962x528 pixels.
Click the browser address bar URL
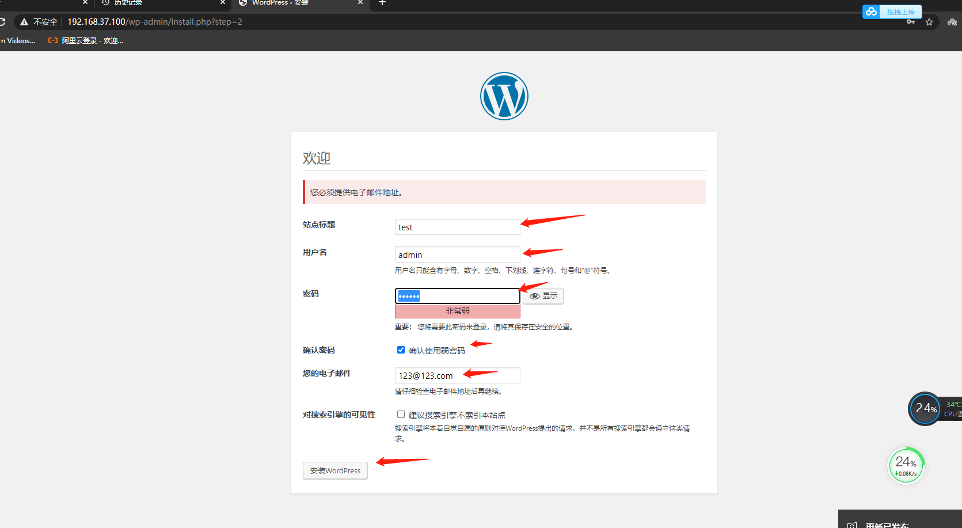(155, 22)
